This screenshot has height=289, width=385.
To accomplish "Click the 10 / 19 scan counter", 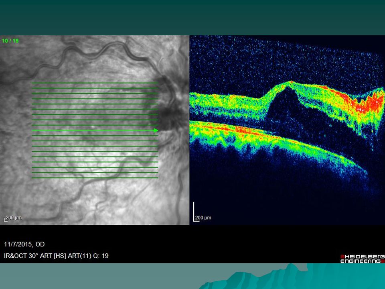I will (10, 41).
